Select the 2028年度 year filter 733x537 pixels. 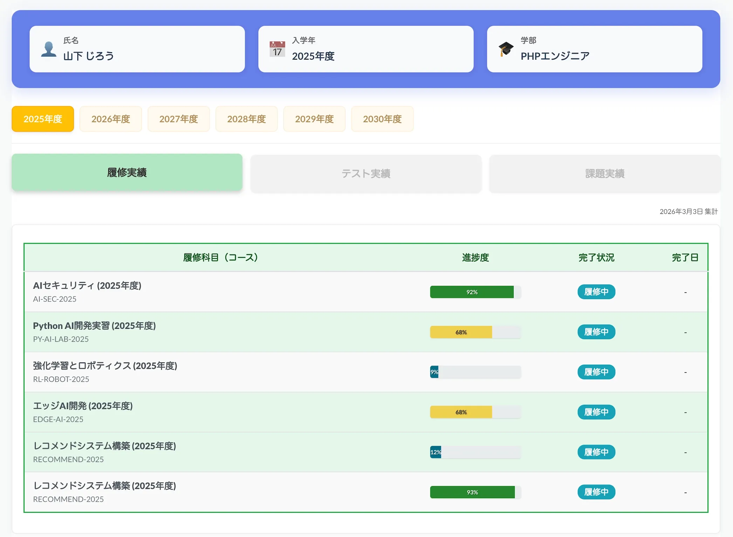246,119
